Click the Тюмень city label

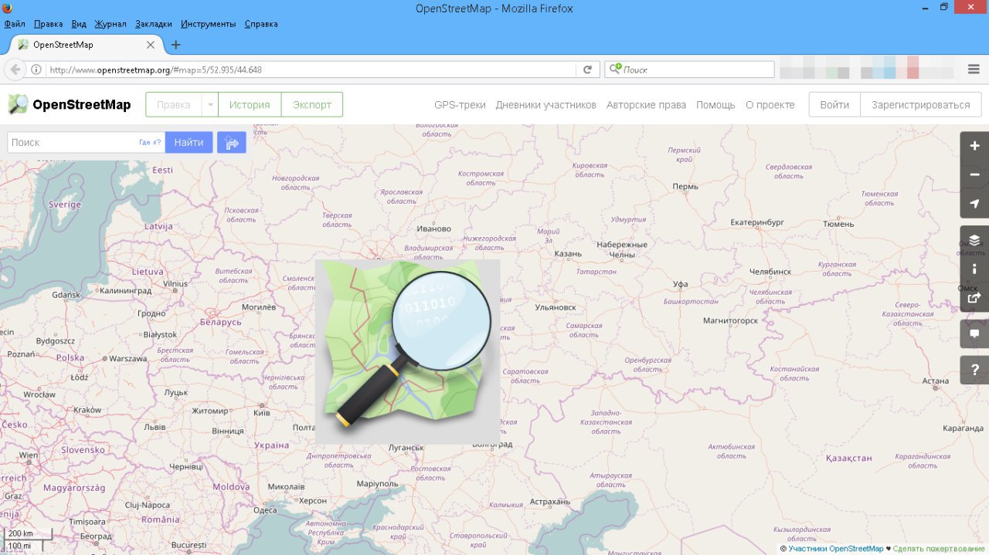pyautogui.click(x=838, y=223)
